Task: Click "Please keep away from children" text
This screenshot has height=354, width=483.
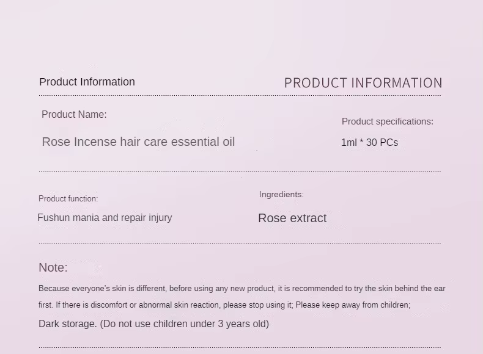Action: 353,305
